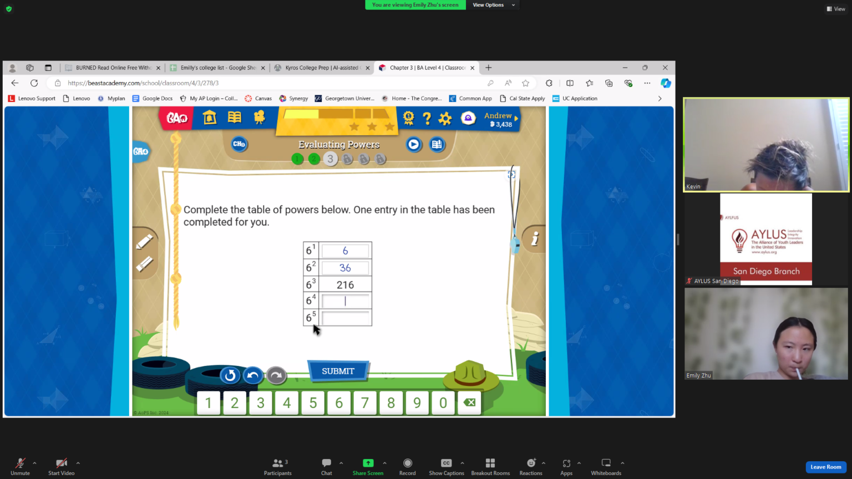Open the achievements badge icon
852x479 pixels.
[x=409, y=118]
